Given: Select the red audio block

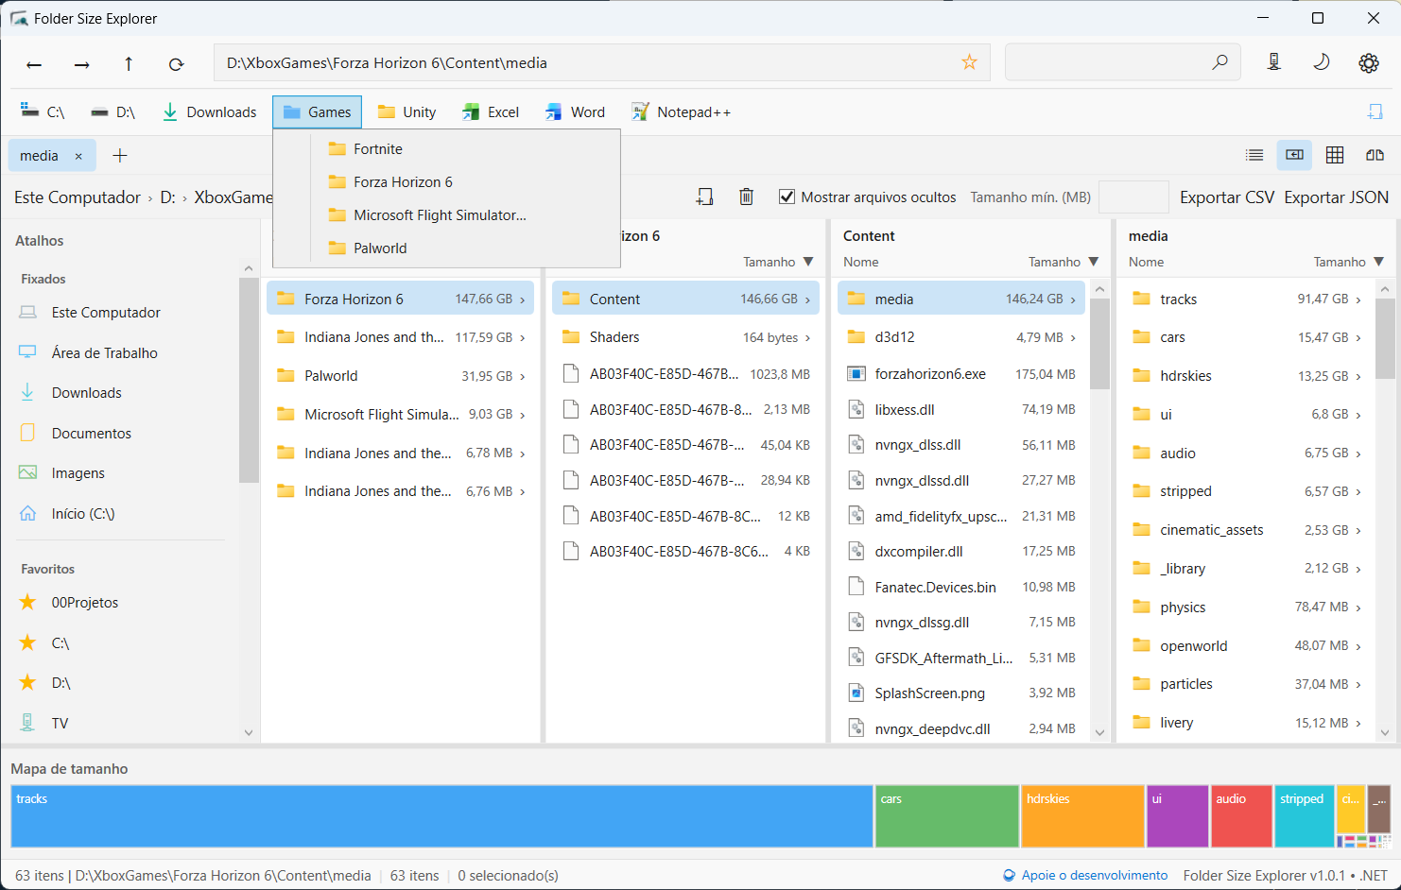Looking at the screenshot, I should (x=1241, y=816).
